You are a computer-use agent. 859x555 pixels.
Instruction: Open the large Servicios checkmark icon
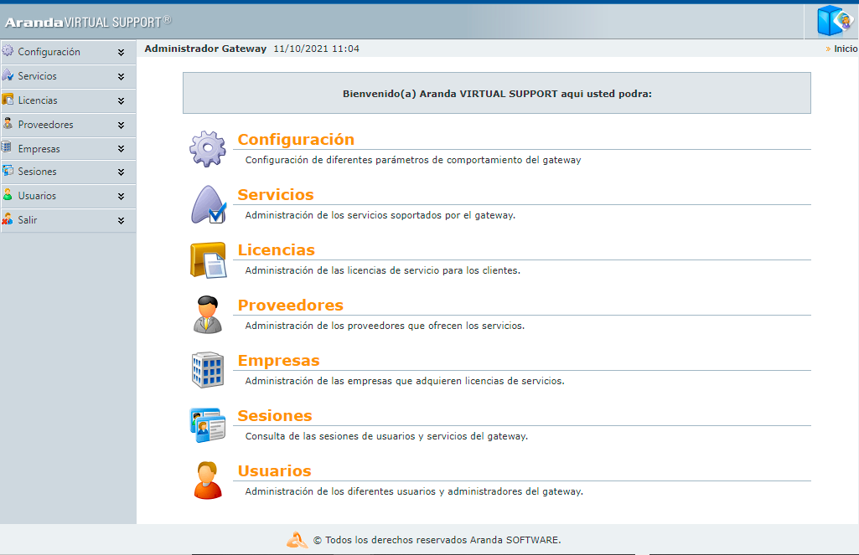point(208,205)
